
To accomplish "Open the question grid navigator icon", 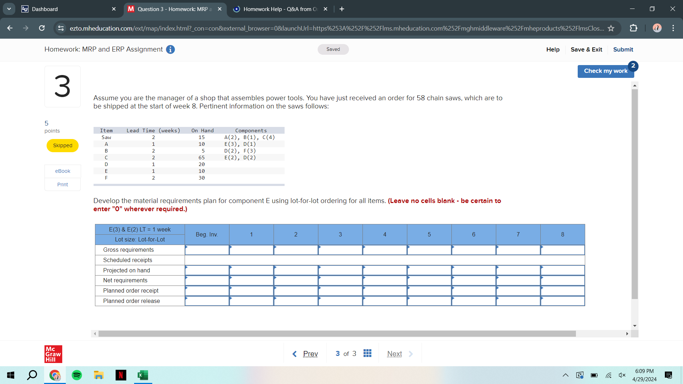I will [x=367, y=353].
